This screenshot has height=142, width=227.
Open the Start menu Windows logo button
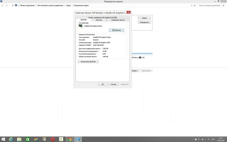tap(3, 139)
